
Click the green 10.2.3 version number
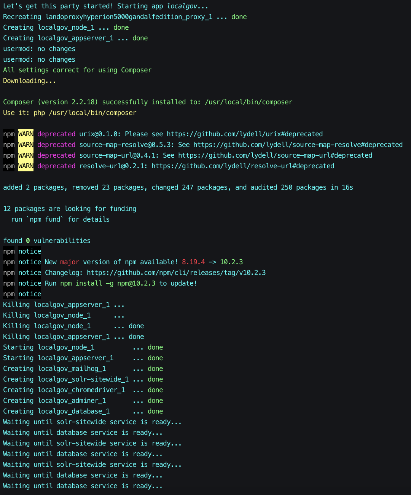pos(232,262)
